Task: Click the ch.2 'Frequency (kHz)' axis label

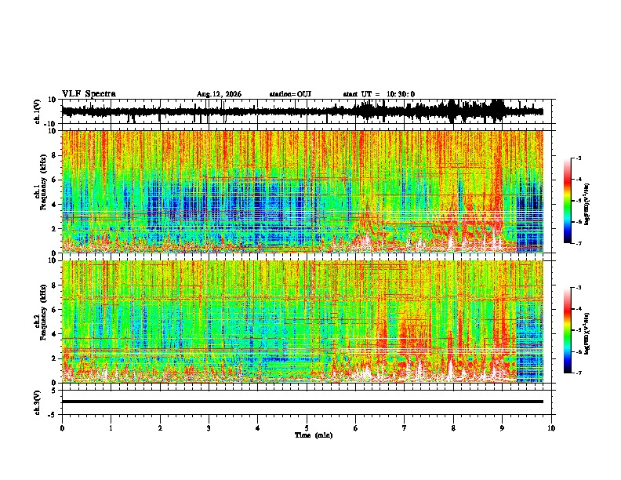Action: coord(43,312)
